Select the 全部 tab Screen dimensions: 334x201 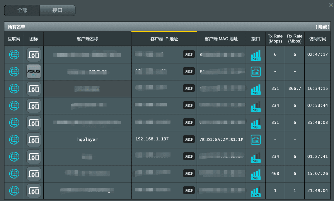[x=22, y=10]
